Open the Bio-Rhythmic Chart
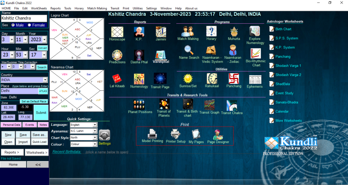Image resolution: width=348 pixels, height=185 pixels. (x=256, y=53)
